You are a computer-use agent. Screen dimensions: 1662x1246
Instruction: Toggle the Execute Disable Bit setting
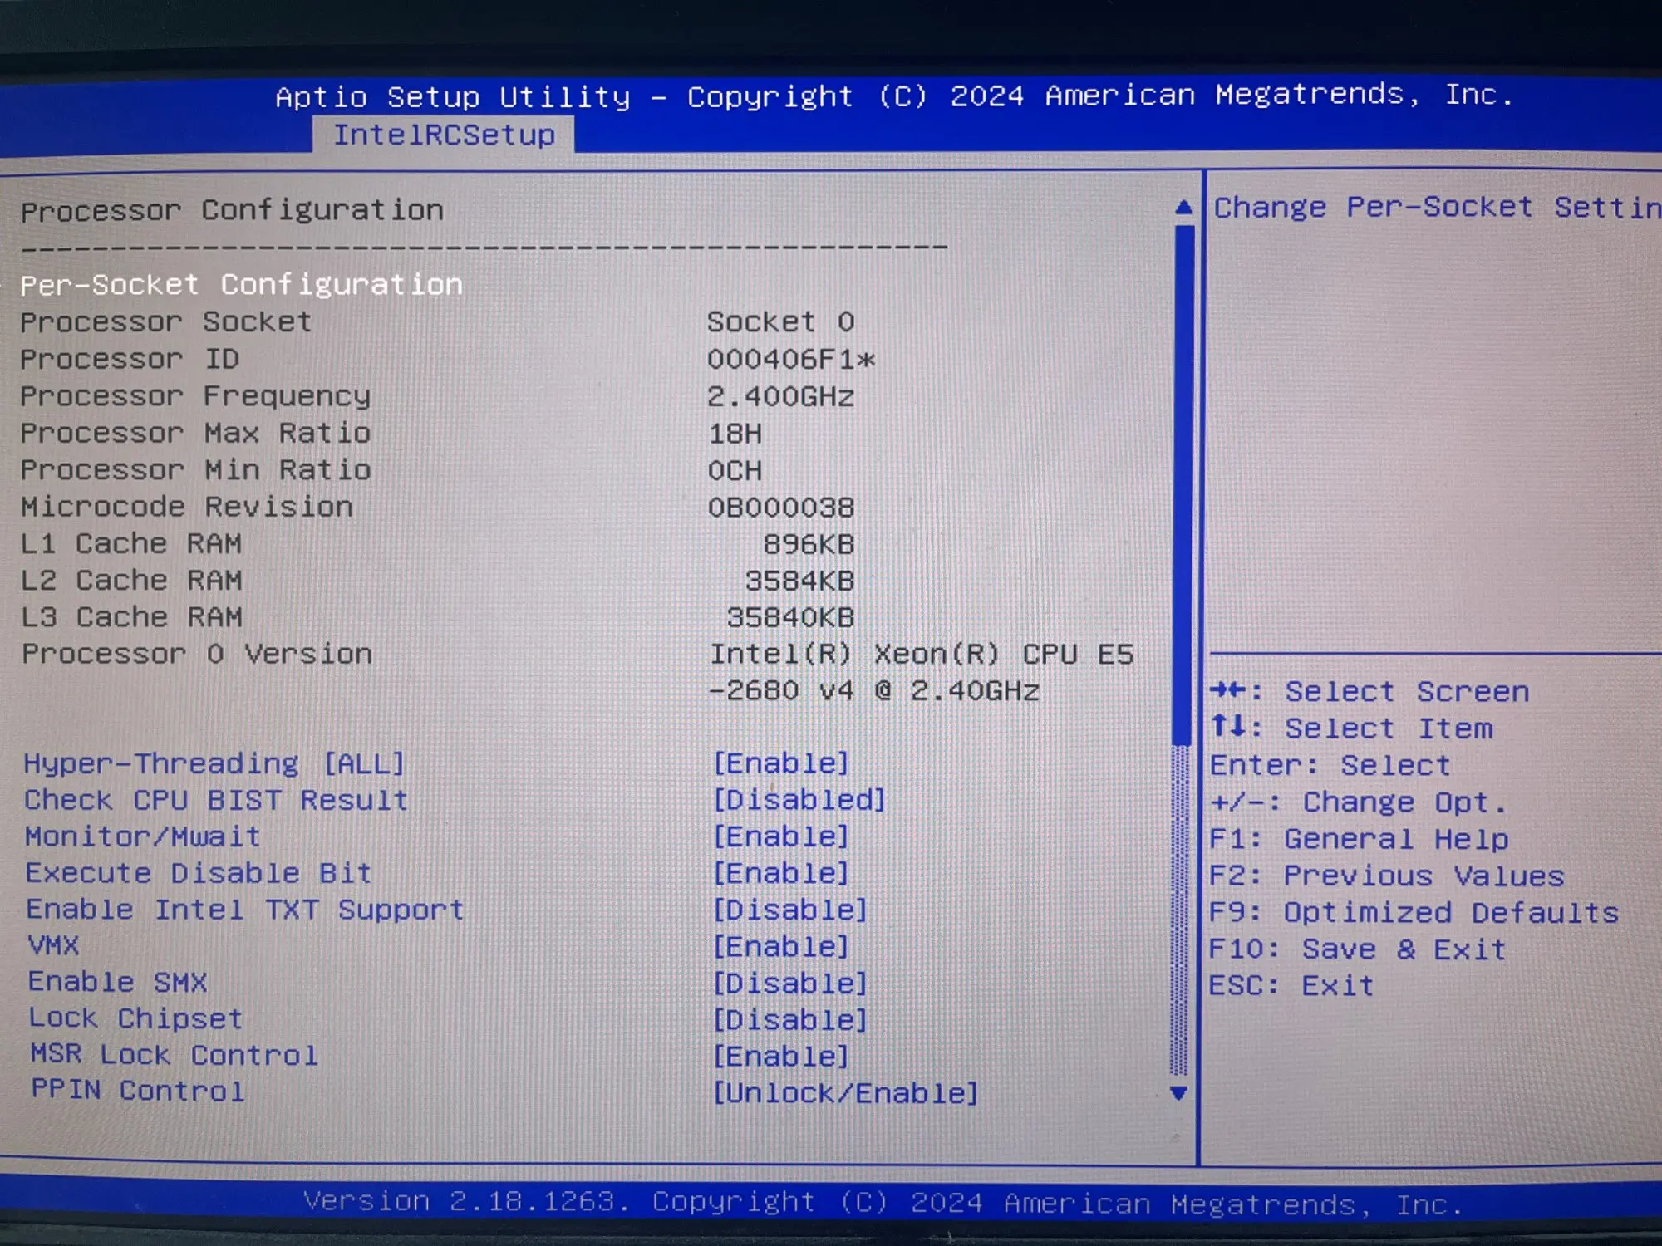pos(781,873)
